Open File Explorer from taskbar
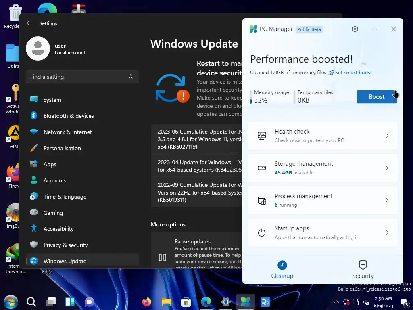The image size is (413, 310). (x=167, y=302)
